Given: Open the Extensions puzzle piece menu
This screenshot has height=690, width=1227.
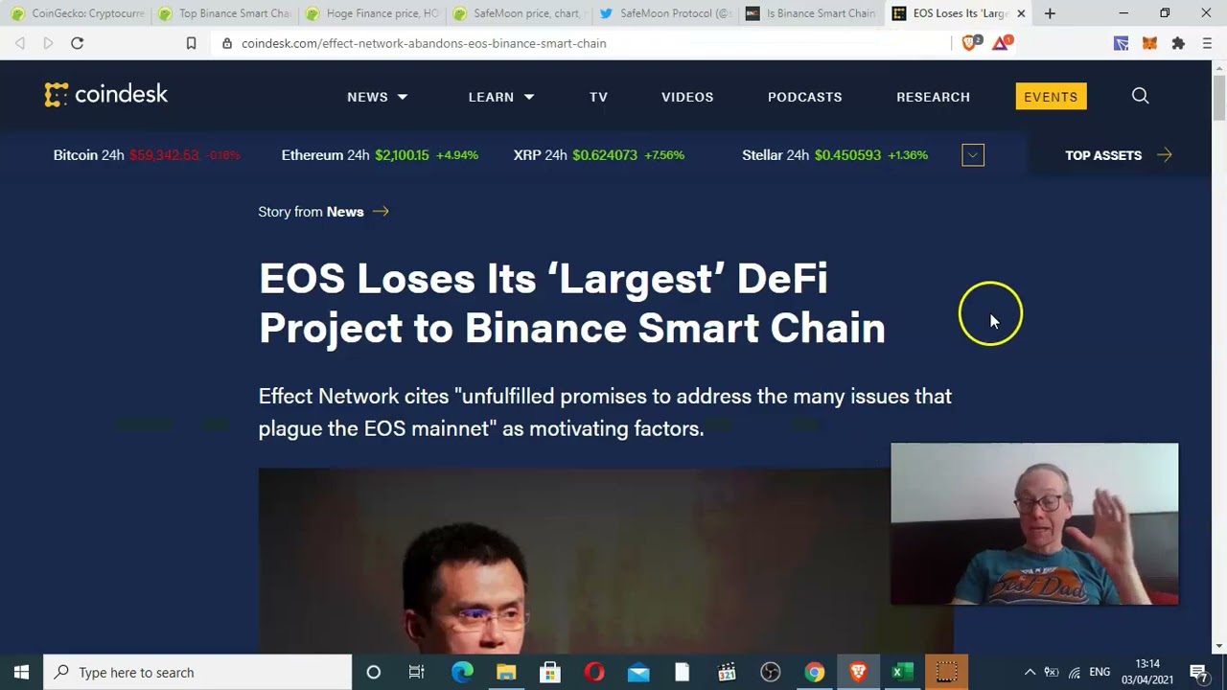Looking at the screenshot, I should (x=1178, y=43).
